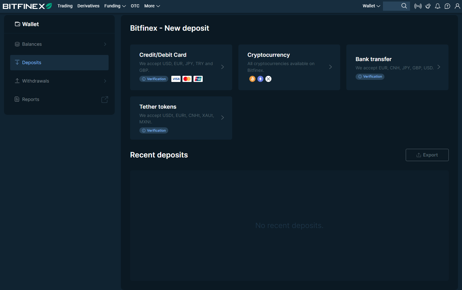Viewport: 462px width, 290px height.
Task: Choose the Credit/Debit Card deposit title
Action: point(163,55)
